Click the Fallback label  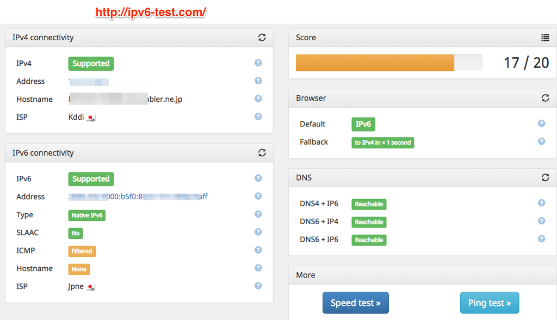point(314,142)
